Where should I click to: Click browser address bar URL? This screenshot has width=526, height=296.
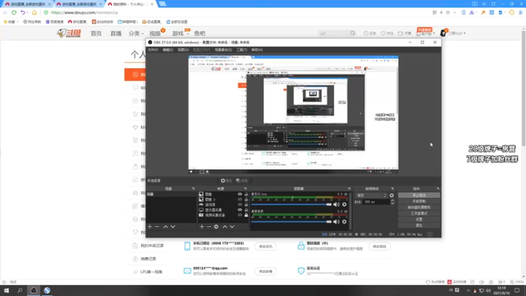85,12
